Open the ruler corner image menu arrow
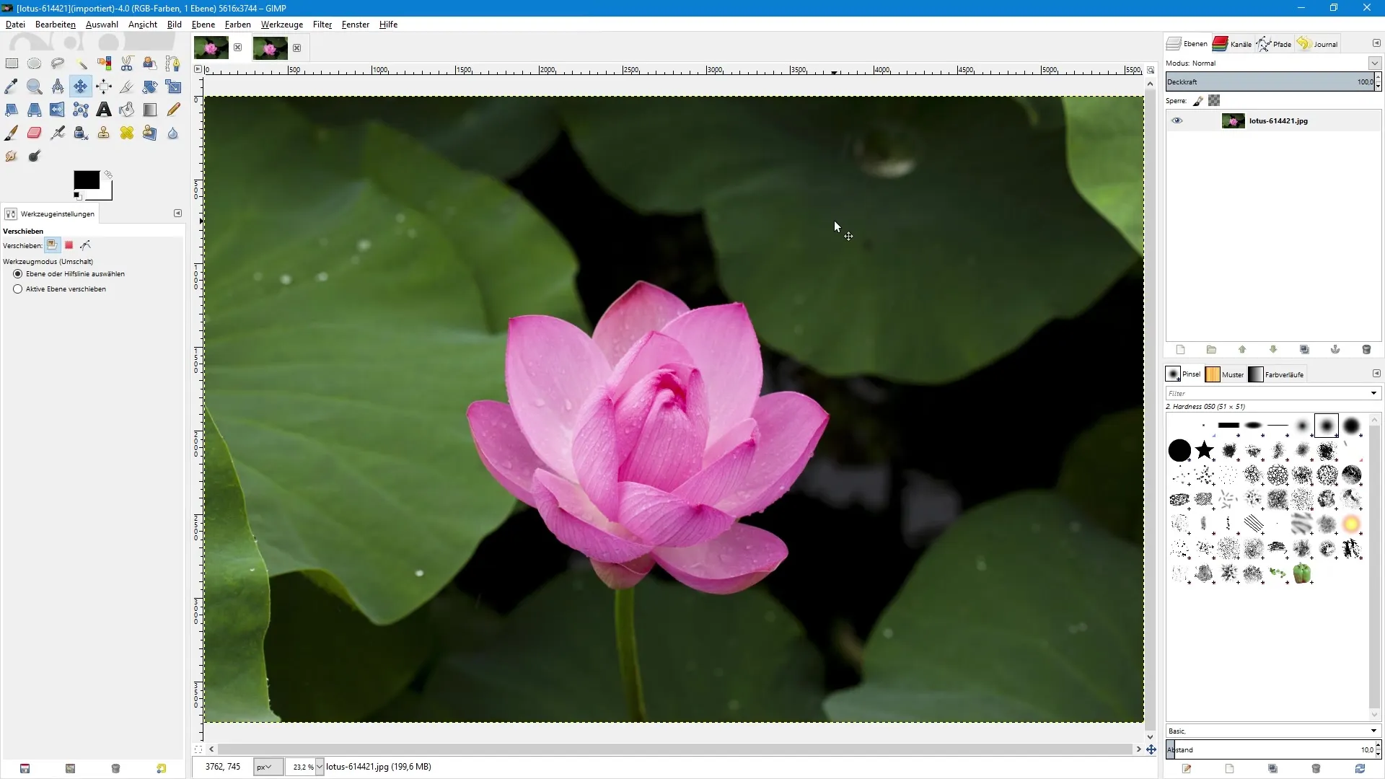The image size is (1385, 779). pos(198,69)
